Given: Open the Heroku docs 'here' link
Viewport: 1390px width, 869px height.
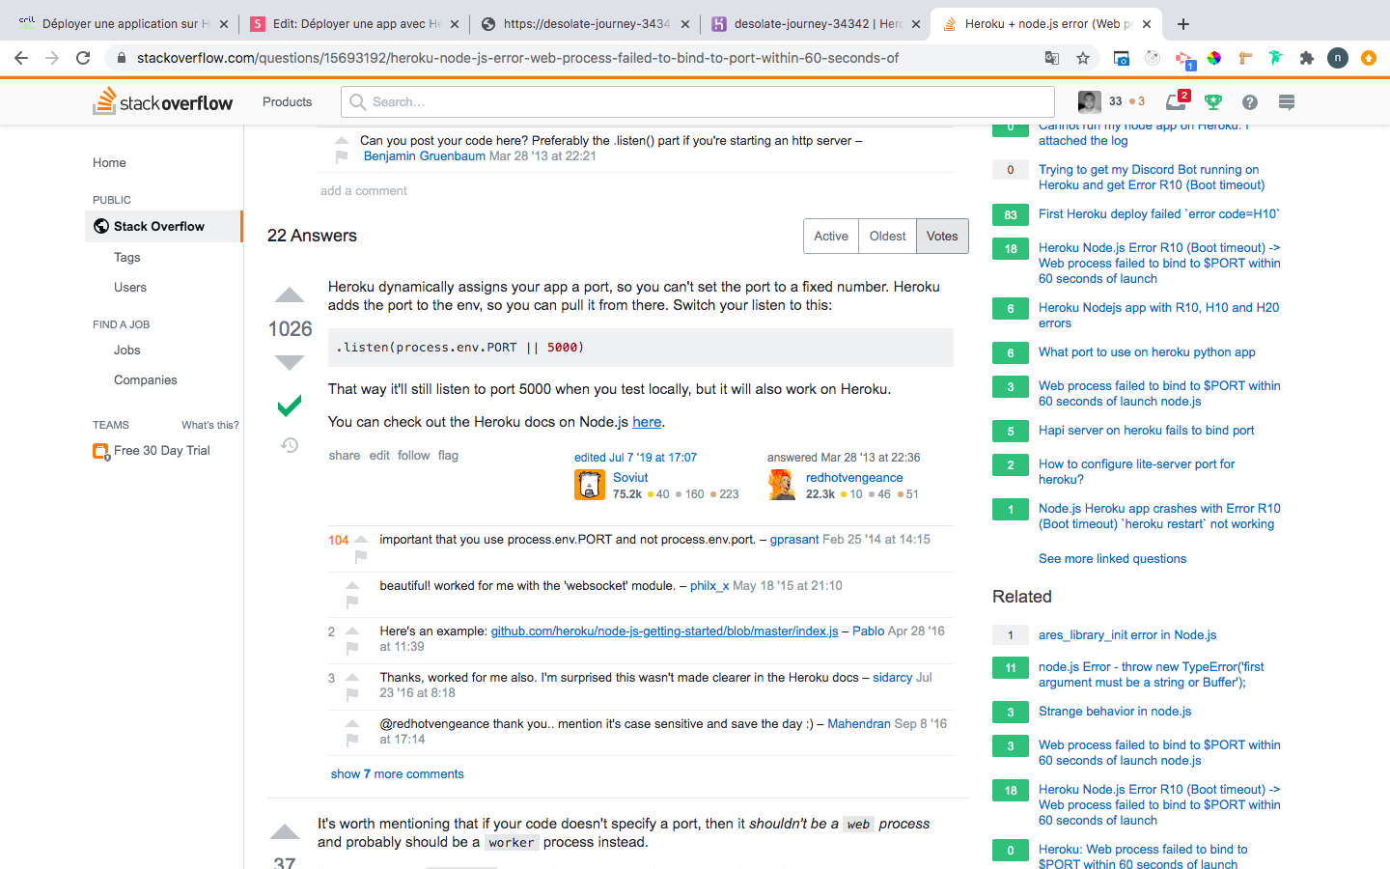Looking at the screenshot, I should click(647, 421).
